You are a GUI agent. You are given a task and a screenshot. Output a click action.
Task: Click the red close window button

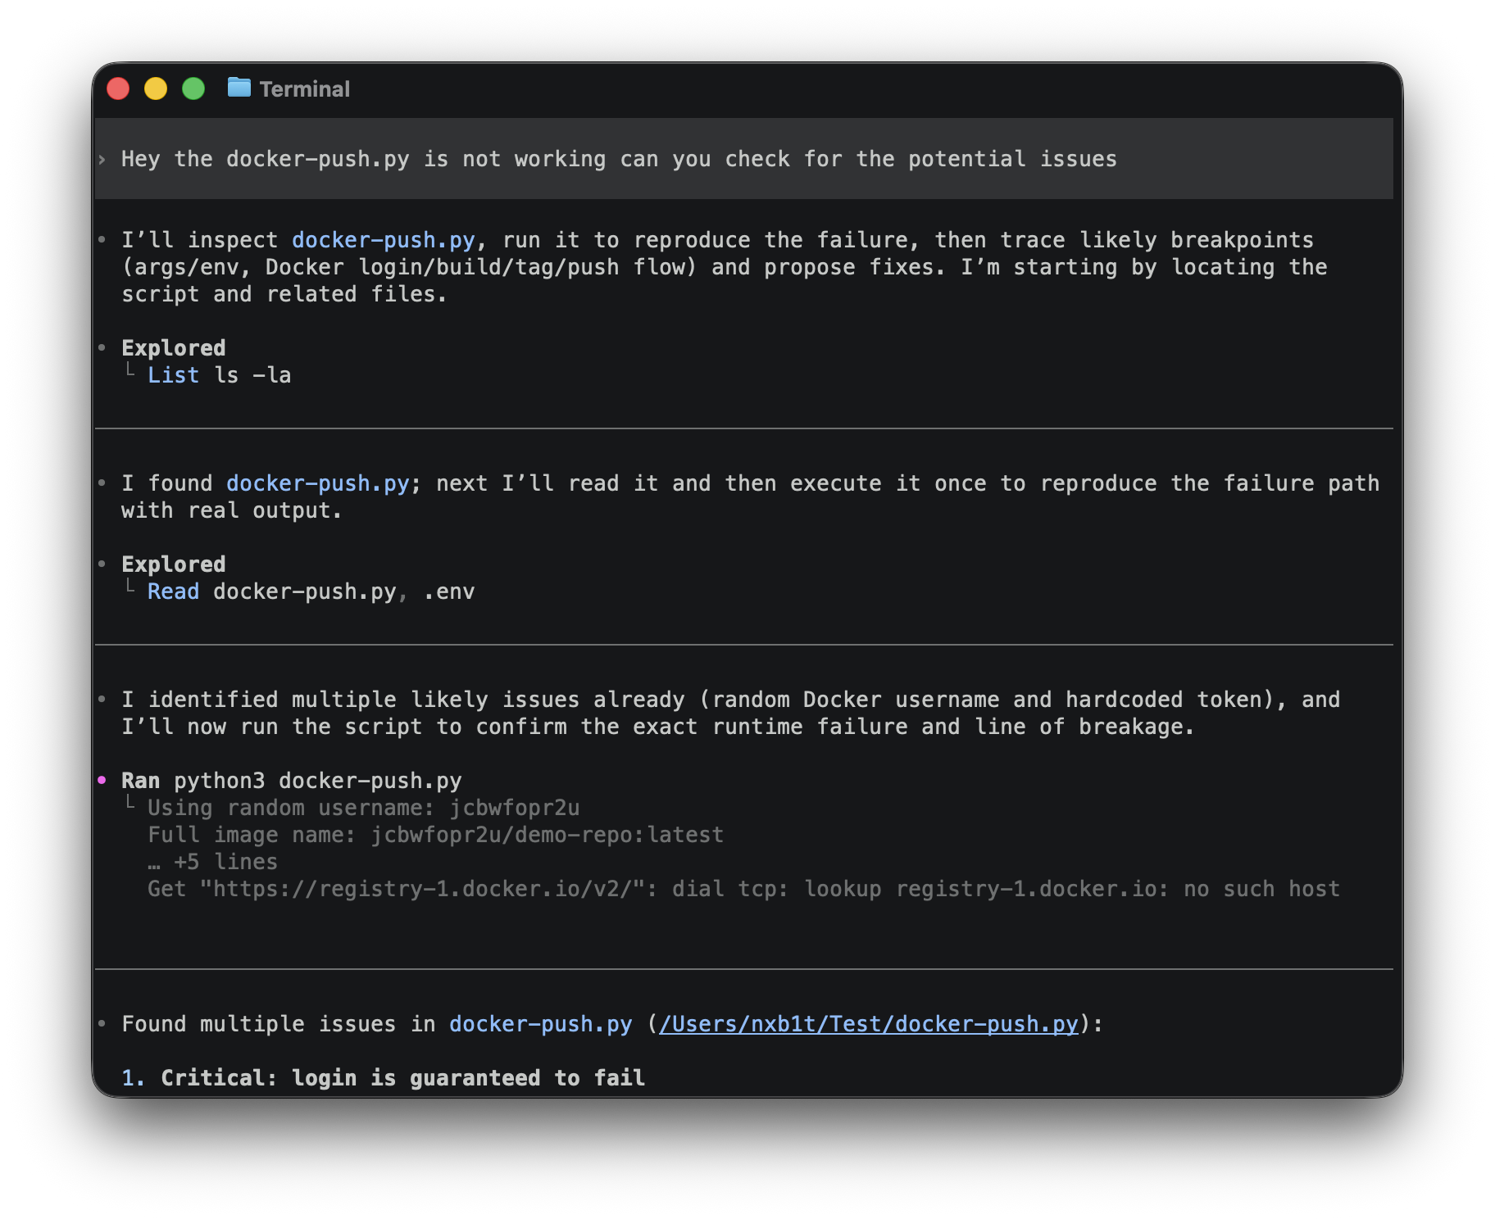(119, 88)
